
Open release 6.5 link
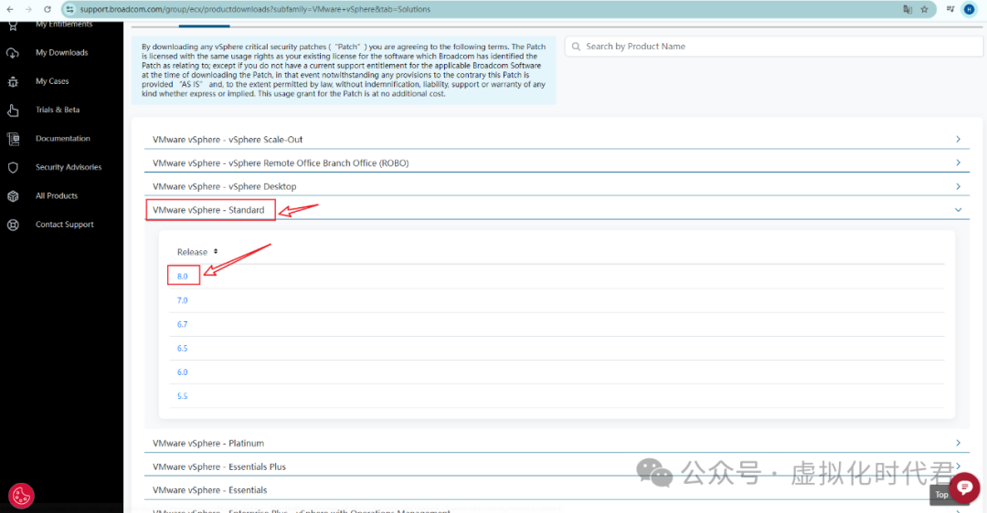[183, 348]
